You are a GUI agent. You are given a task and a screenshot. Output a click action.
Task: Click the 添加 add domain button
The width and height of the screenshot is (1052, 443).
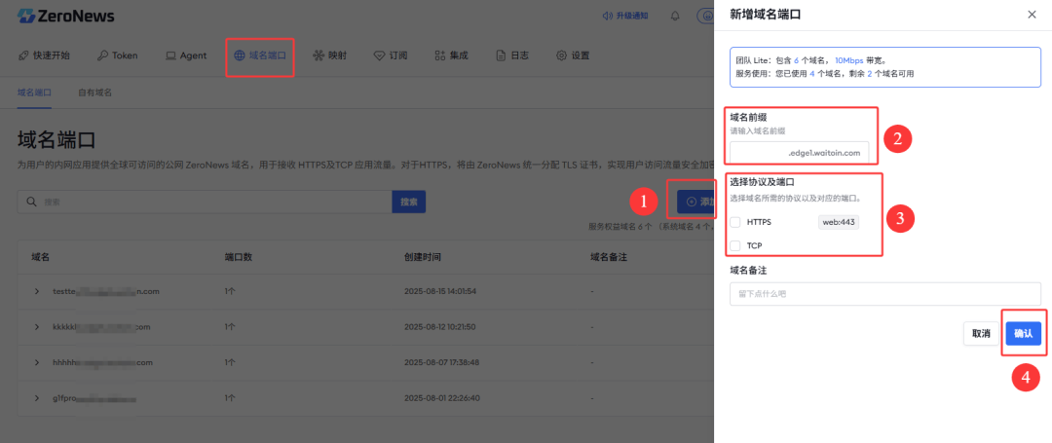pos(695,202)
